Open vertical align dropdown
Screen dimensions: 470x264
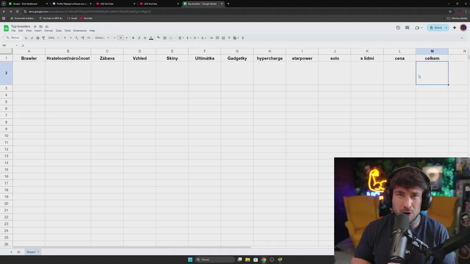(x=188, y=38)
